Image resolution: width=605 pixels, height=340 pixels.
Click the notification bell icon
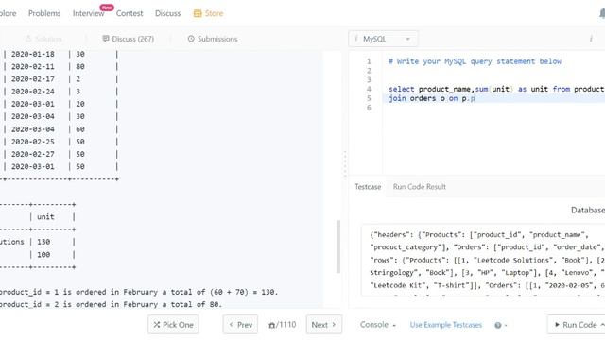tap(602, 13)
